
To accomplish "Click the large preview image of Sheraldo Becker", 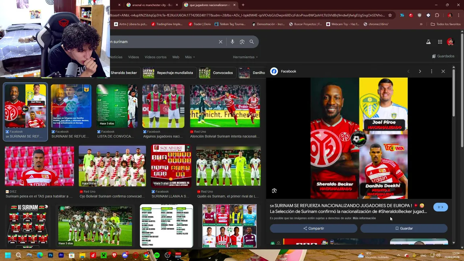I will [359, 138].
